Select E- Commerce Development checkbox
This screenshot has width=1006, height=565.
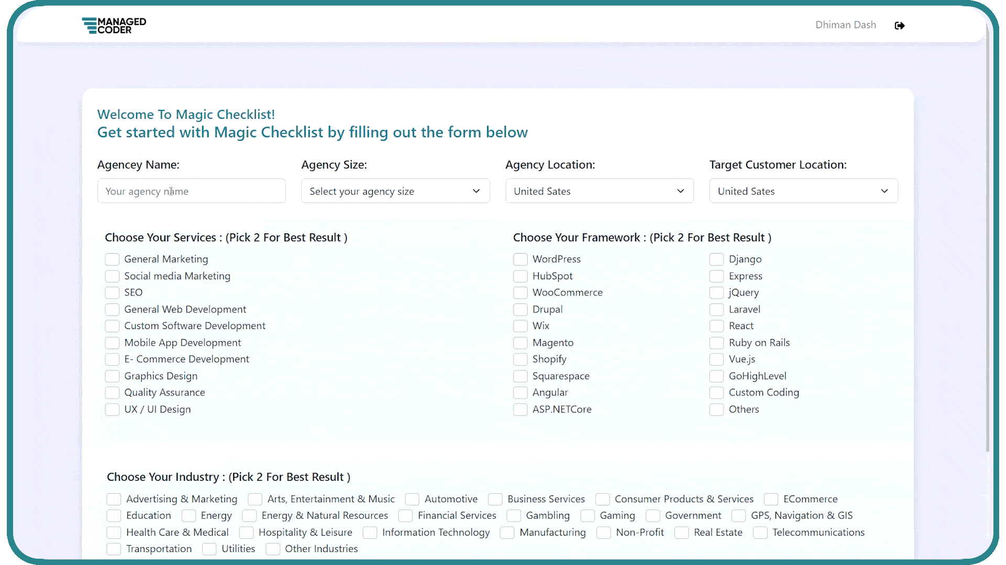(x=112, y=359)
